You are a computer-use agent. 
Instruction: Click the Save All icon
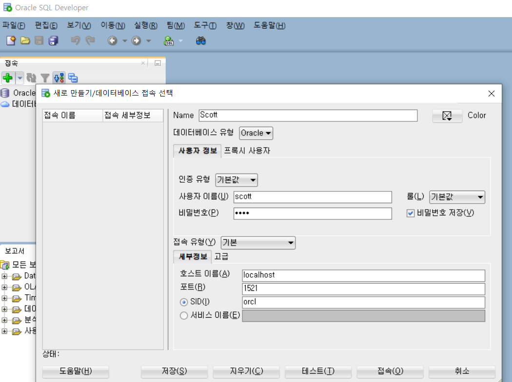[x=53, y=41]
